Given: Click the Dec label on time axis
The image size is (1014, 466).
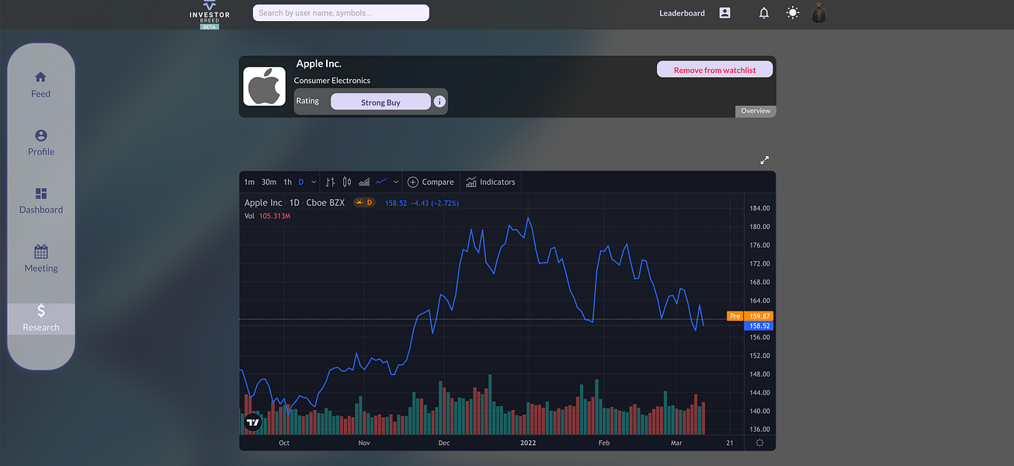Looking at the screenshot, I should click(x=444, y=443).
